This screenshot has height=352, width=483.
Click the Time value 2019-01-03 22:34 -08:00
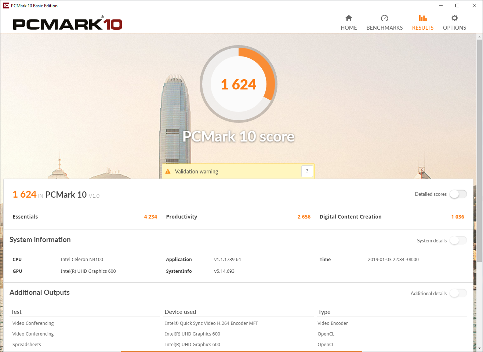[x=393, y=259]
